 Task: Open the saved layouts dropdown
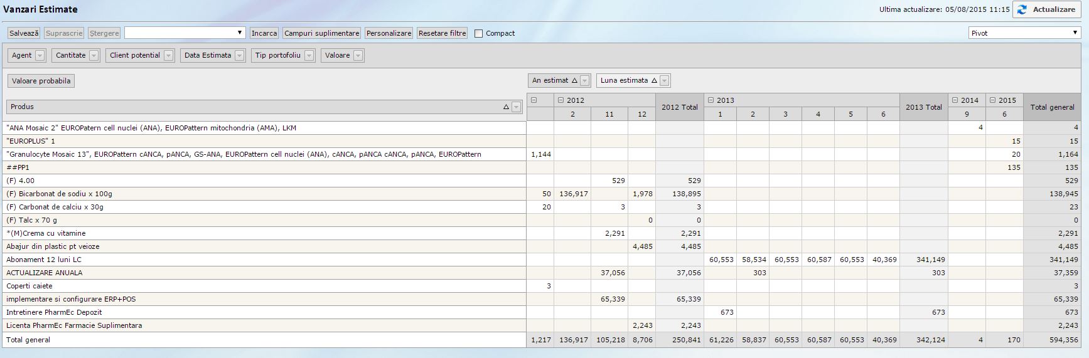(x=185, y=33)
